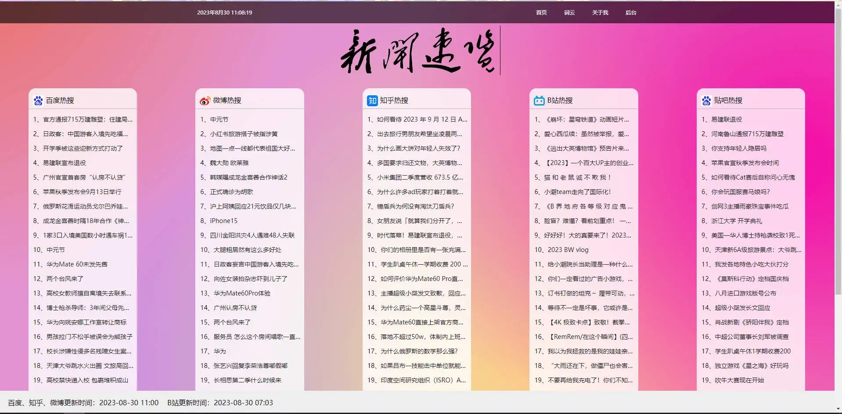Click footer text 百度、知乎、微博更新时间
This screenshot has height=414, width=842.
[x=83, y=403]
